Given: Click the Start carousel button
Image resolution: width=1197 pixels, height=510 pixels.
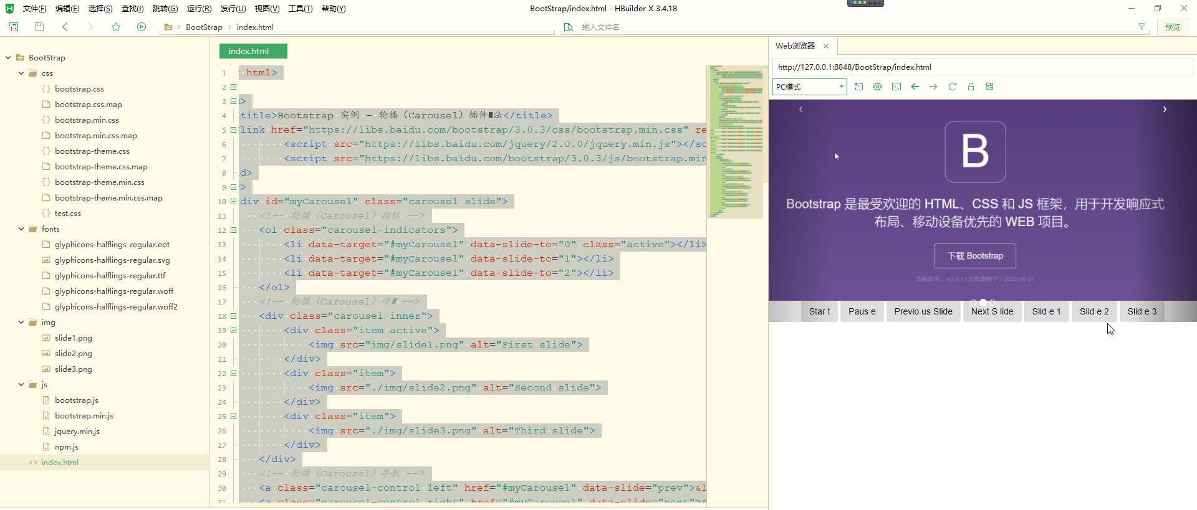Looking at the screenshot, I should click(x=819, y=311).
